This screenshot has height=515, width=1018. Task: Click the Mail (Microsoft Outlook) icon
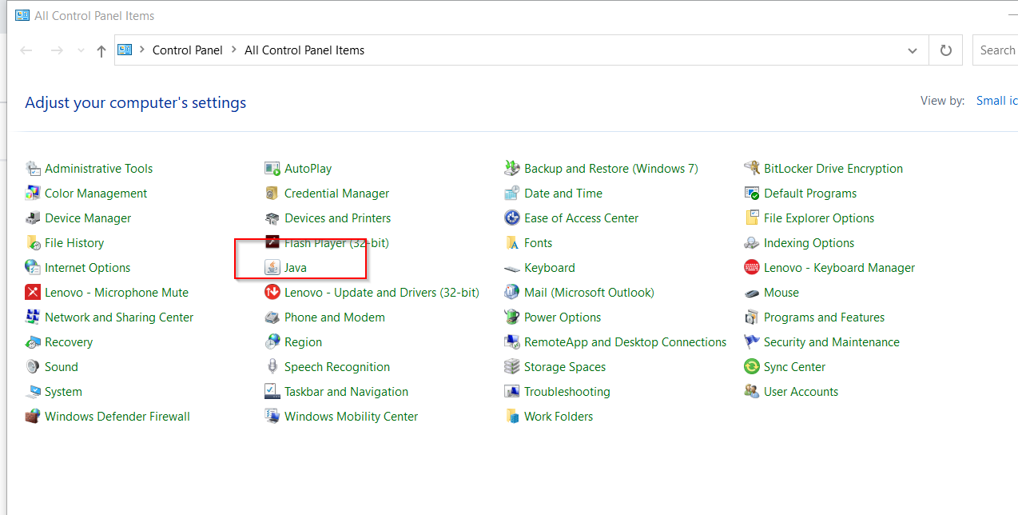[x=512, y=293]
